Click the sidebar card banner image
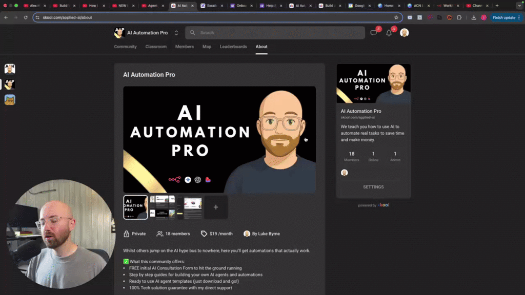Screen dimensions: 525x295 point(373,83)
